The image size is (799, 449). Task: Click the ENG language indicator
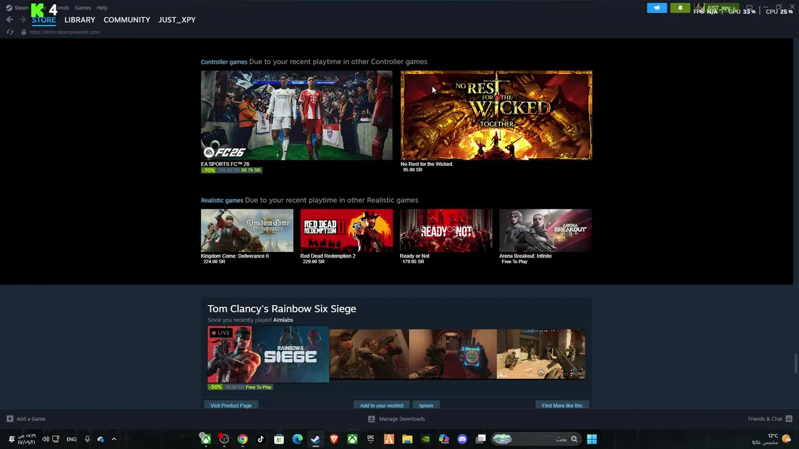72,439
